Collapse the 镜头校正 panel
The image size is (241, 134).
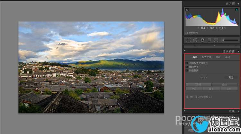click(238, 51)
